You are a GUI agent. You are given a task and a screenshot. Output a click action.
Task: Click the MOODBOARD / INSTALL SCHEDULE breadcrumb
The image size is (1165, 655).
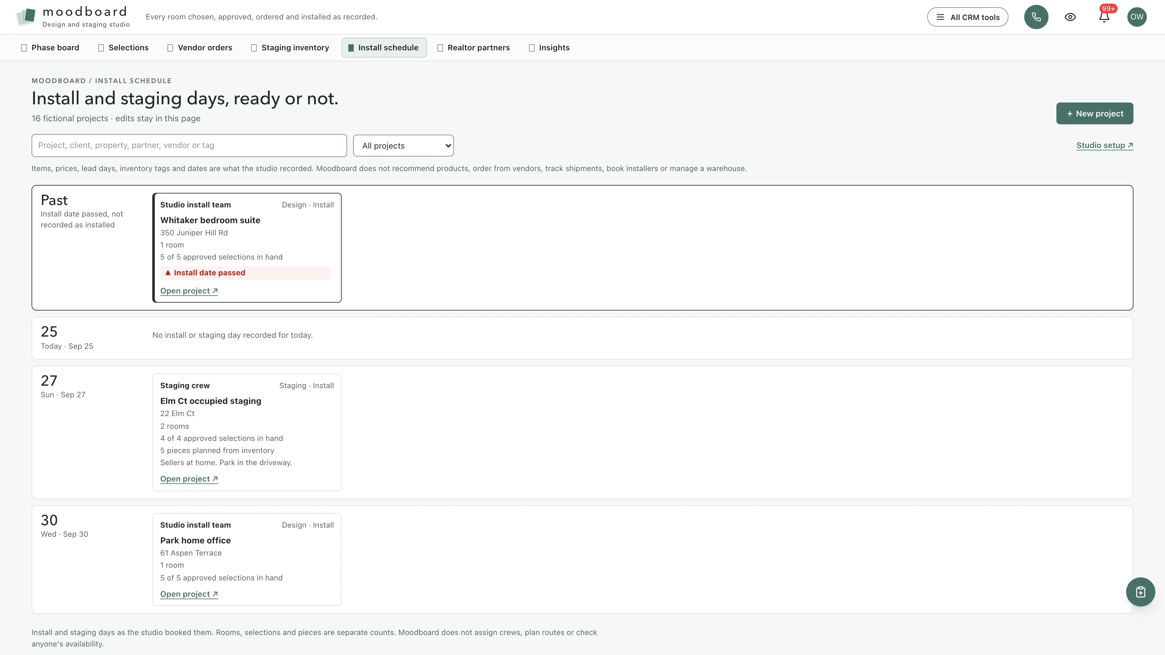pyautogui.click(x=101, y=81)
